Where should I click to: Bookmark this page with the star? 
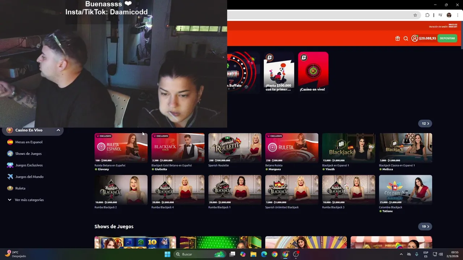tap(415, 15)
